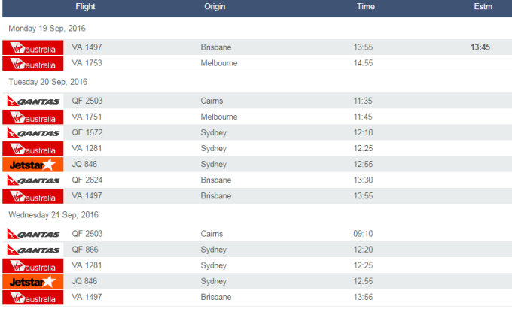Click the Qantas logo beside QF 1572
The height and width of the screenshot is (309, 512).
(x=32, y=132)
